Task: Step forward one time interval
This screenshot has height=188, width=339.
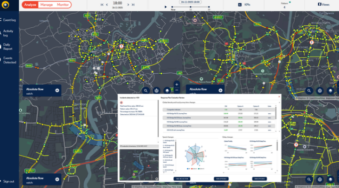Action: [x=128, y=5]
